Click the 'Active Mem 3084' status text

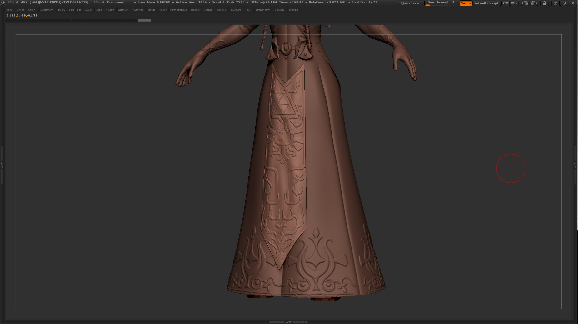click(191, 2)
